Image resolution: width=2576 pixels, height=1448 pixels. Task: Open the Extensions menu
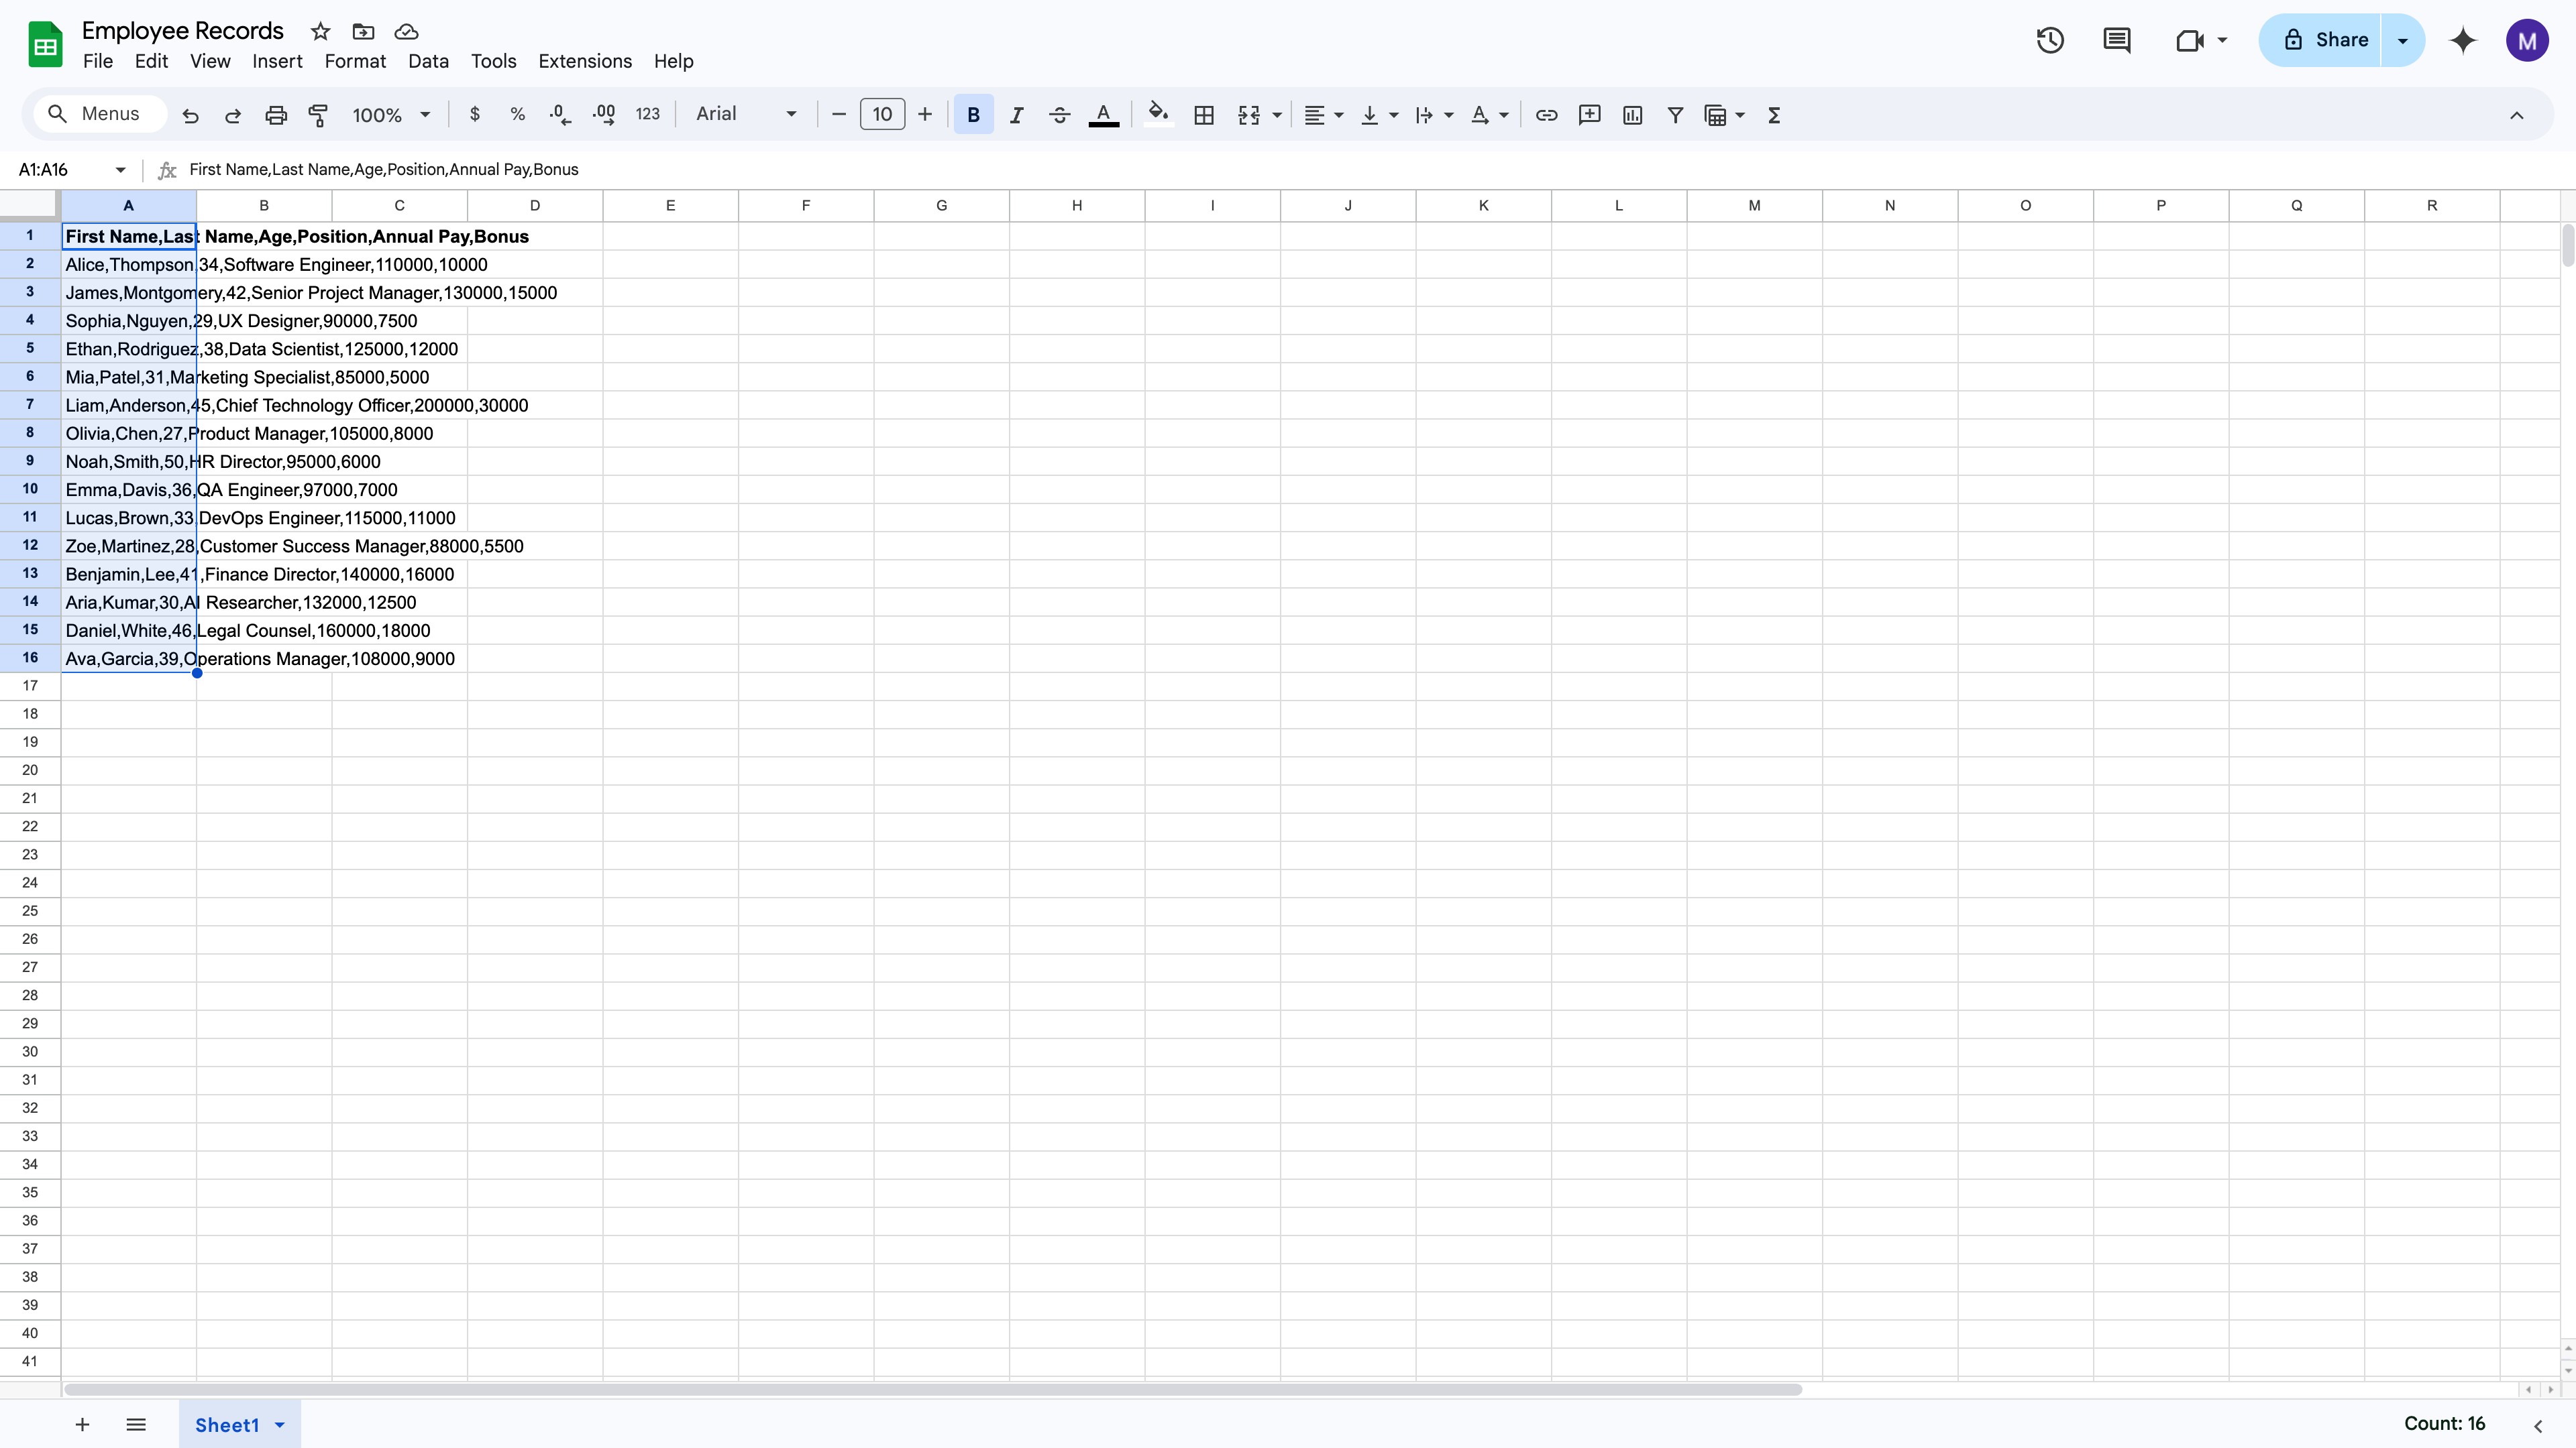pos(585,61)
